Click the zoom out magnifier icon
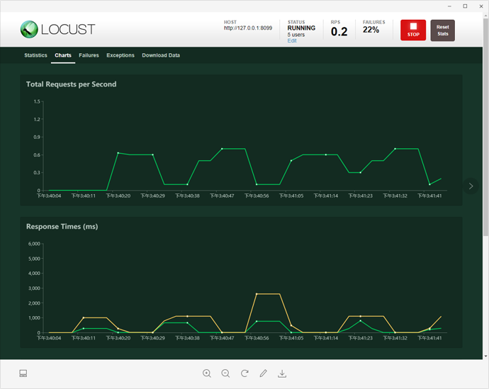Image resolution: width=489 pixels, height=389 pixels. pos(225,373)
